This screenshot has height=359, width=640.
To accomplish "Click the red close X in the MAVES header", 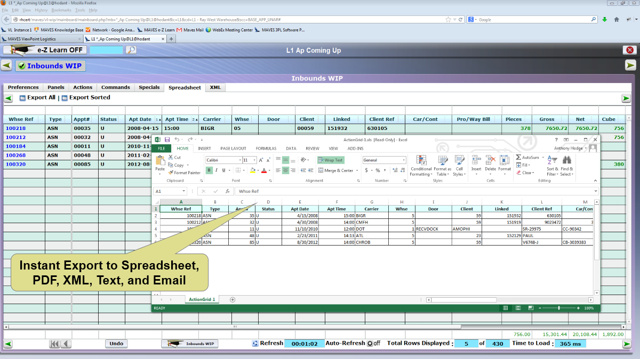I will click(629, 50).
